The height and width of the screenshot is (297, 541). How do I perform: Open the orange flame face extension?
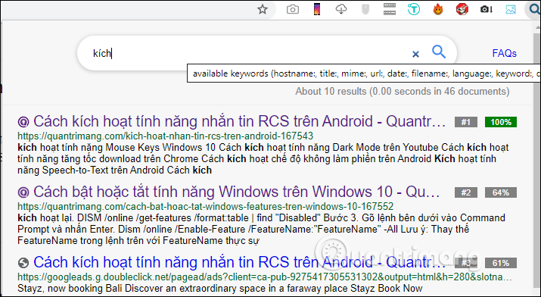click(438, 9)
